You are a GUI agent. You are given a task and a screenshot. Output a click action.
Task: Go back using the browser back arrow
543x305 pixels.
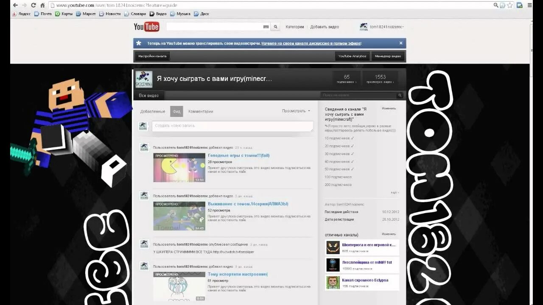(x=15, y=5)
